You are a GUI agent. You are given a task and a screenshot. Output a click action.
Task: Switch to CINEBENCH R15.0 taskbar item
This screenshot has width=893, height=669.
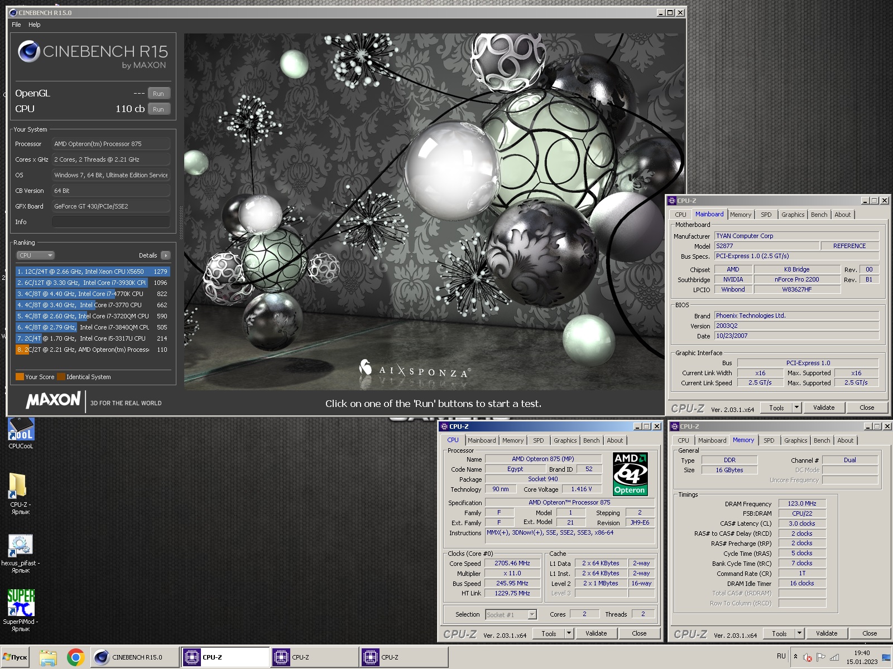point(135,657)
